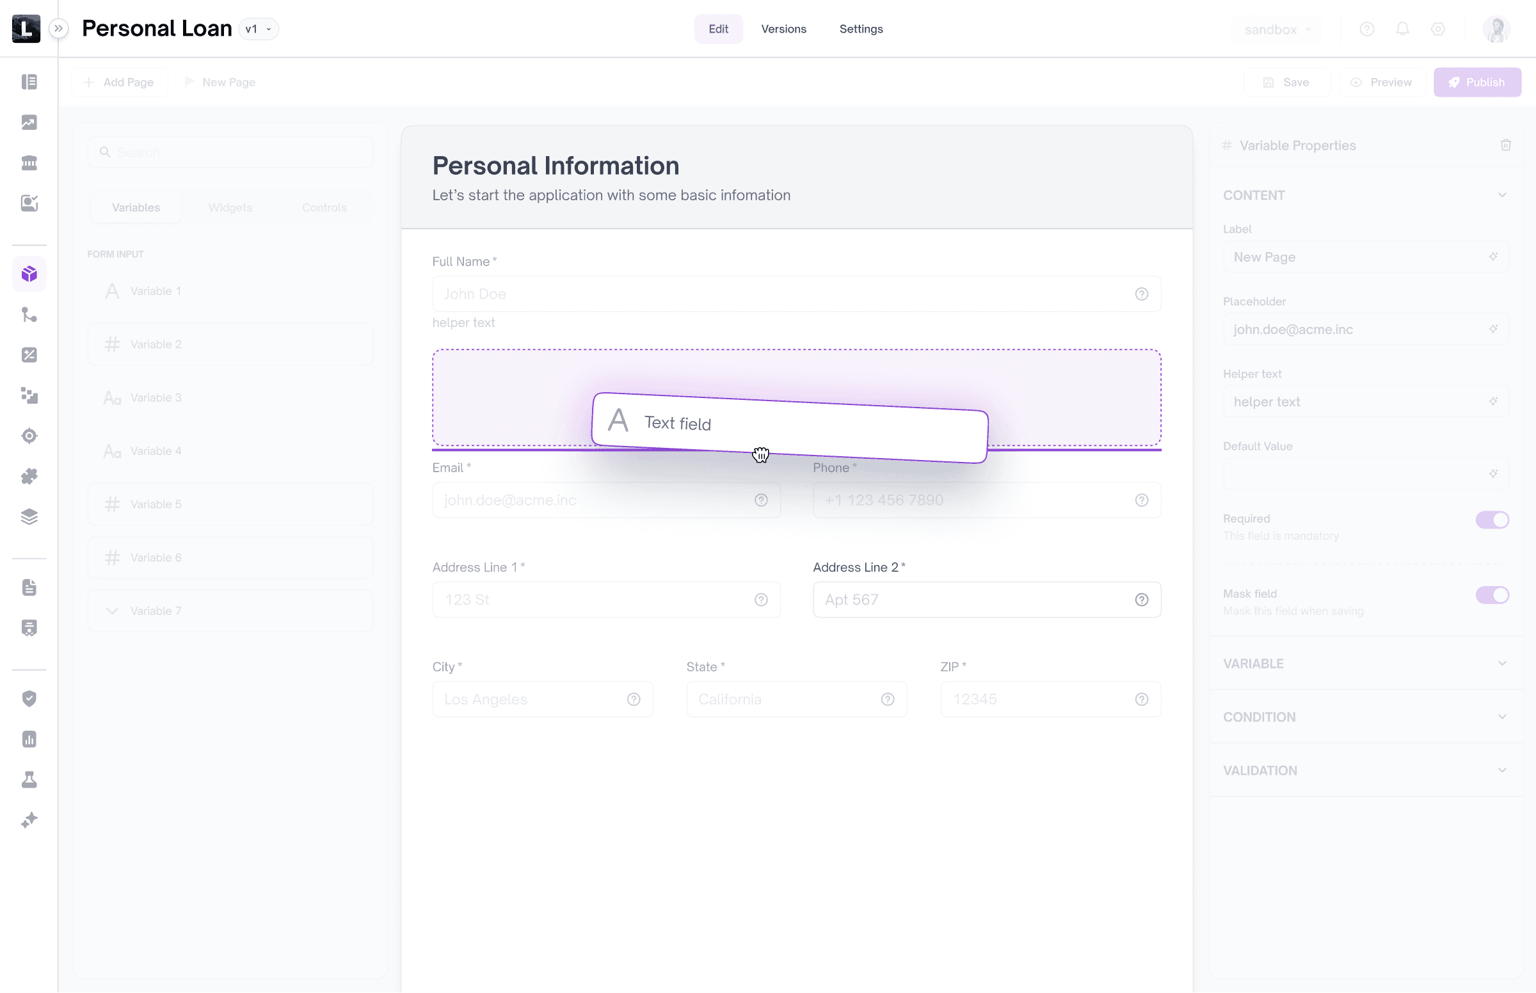Expand the VALIDATION section
1536x993 pixels.
pyautogui.click(x=1365, y=770)
